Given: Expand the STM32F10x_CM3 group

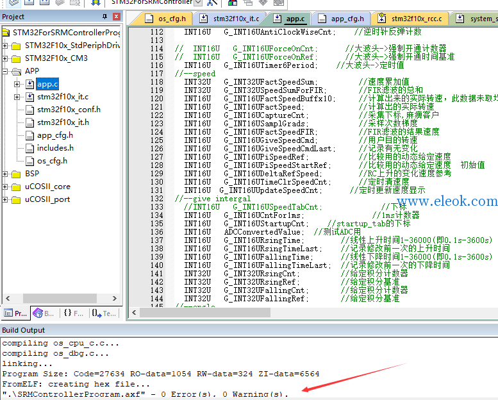Looking at the screenshot, I should coord(5,58).
